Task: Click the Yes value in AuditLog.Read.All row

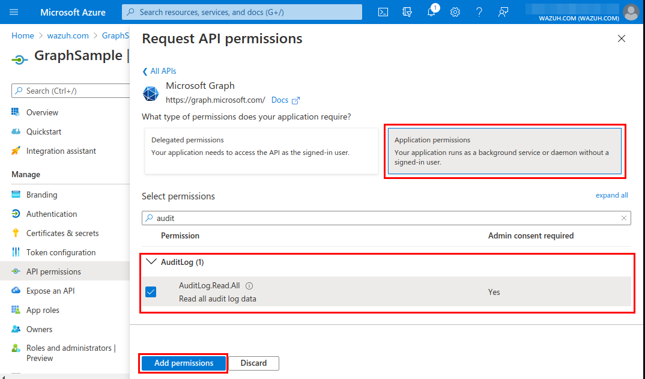Action: pyautogui.click(x=494, y=292)
